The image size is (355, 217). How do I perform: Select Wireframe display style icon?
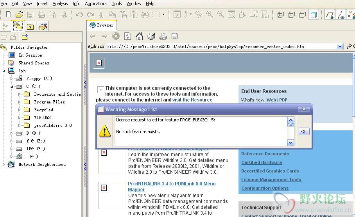coord(281,15)
